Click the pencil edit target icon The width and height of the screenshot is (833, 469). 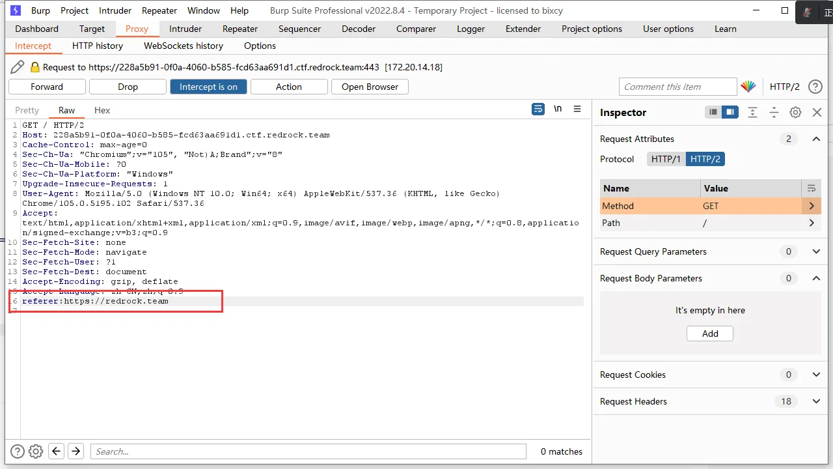(18, 67)
